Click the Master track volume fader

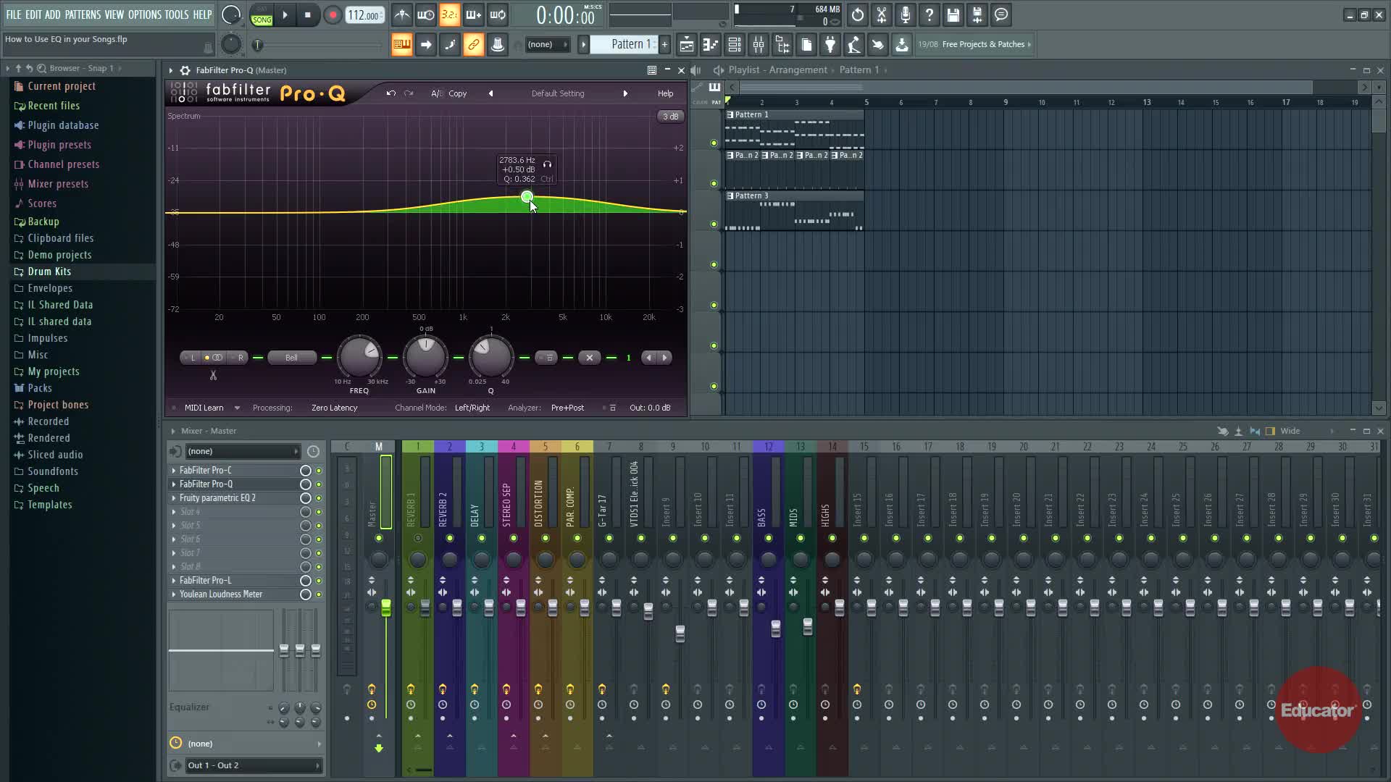point(386,608)
